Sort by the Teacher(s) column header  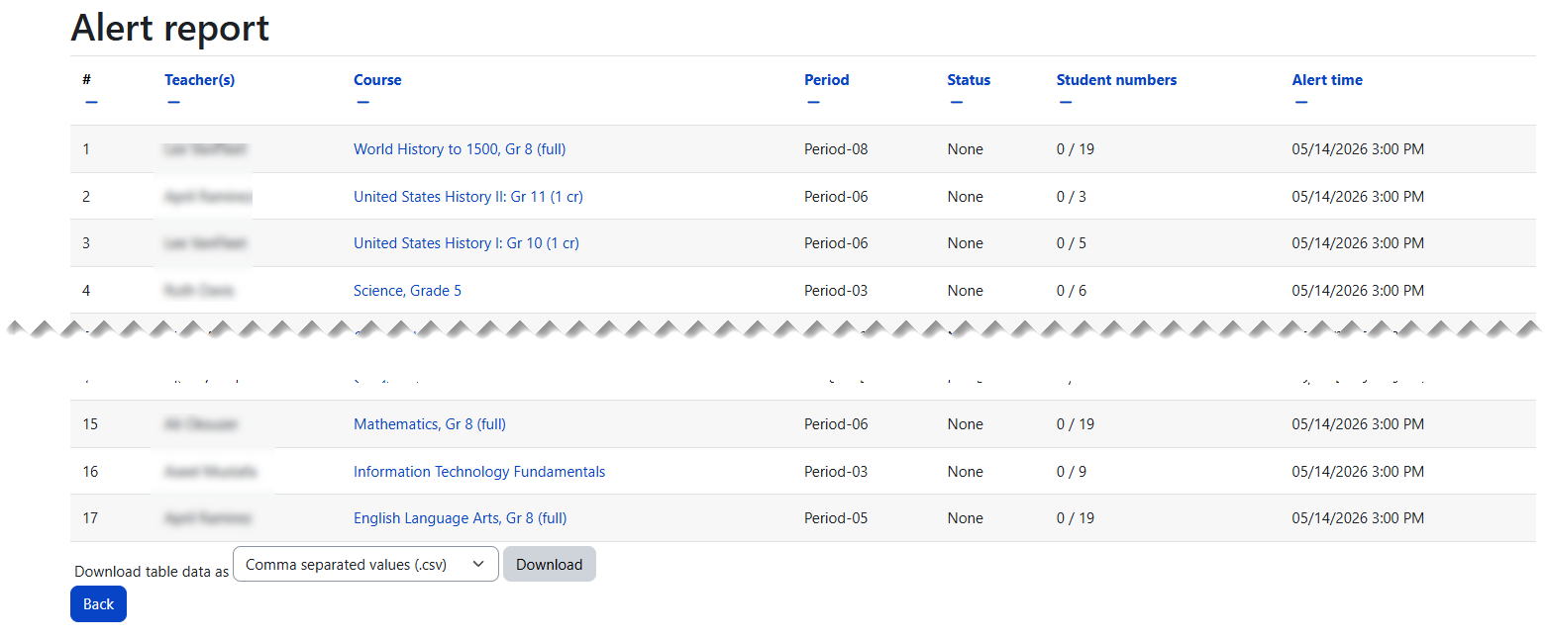coord(200,80)
